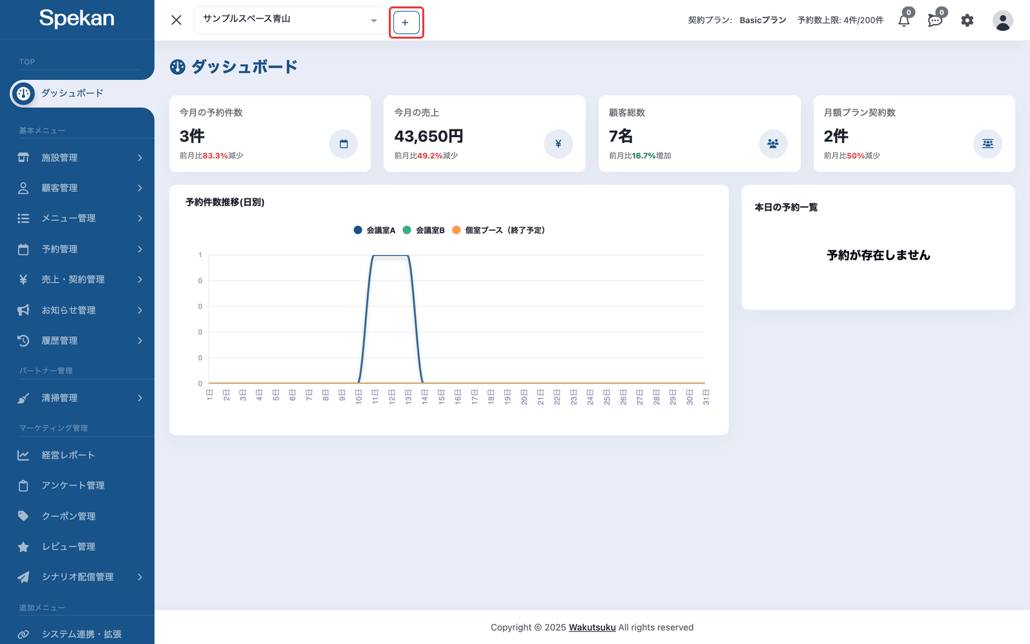Screen dimensions: 1030x644
Task: Click the 経営レポート chart icon
Action: pyautogui.click(x=23, y=455)
